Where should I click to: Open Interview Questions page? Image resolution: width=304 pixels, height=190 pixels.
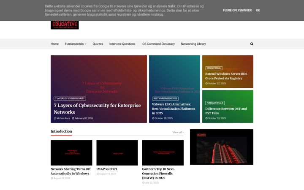pyautogui.click(x=122, y=44)
